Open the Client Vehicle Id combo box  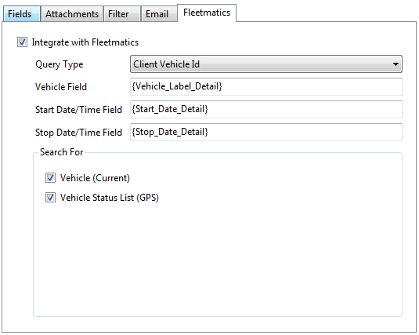pos(266,64)
